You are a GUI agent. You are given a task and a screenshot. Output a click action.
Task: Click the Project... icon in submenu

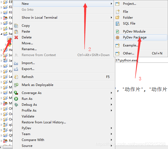pyautogui.click(x=118, y=4)
